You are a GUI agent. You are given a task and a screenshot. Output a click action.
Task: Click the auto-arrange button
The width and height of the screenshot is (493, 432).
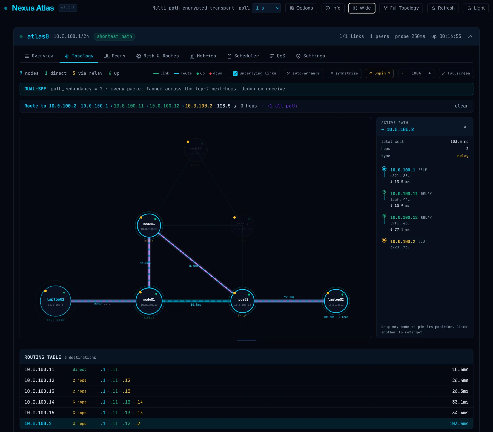pyautogui.click(x=303, y=73)
